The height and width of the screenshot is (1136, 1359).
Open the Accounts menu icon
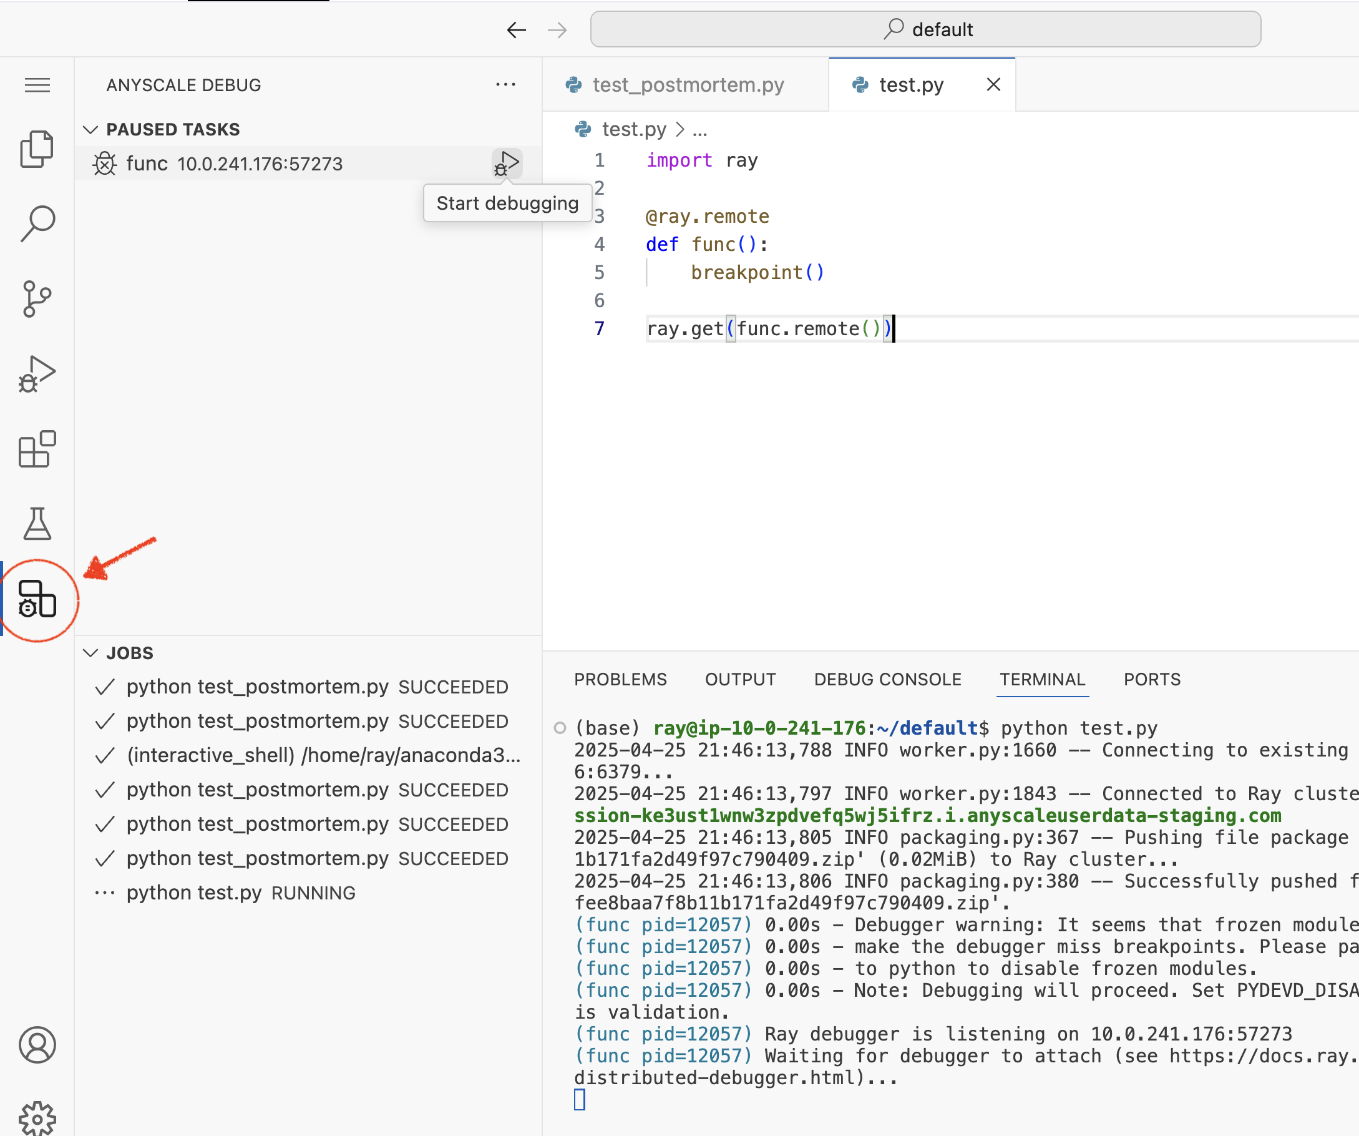(x=37, y=1045)
